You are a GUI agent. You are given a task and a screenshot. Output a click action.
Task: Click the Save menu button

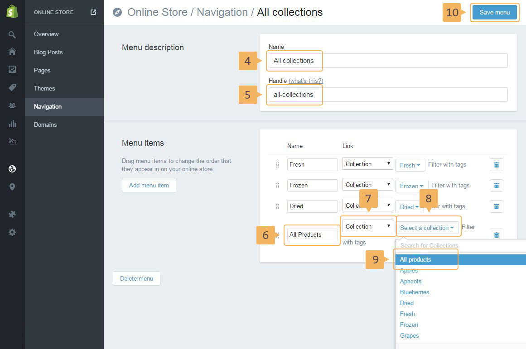494,12
